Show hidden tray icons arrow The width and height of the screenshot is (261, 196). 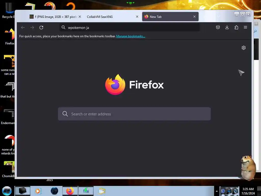coord(217,191)
